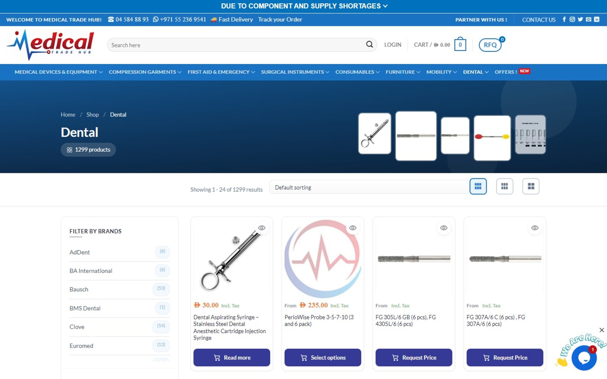The width and height of the screenshot is (607, 379).
Task: Open the Mobility menu
Action: [442, 72]
